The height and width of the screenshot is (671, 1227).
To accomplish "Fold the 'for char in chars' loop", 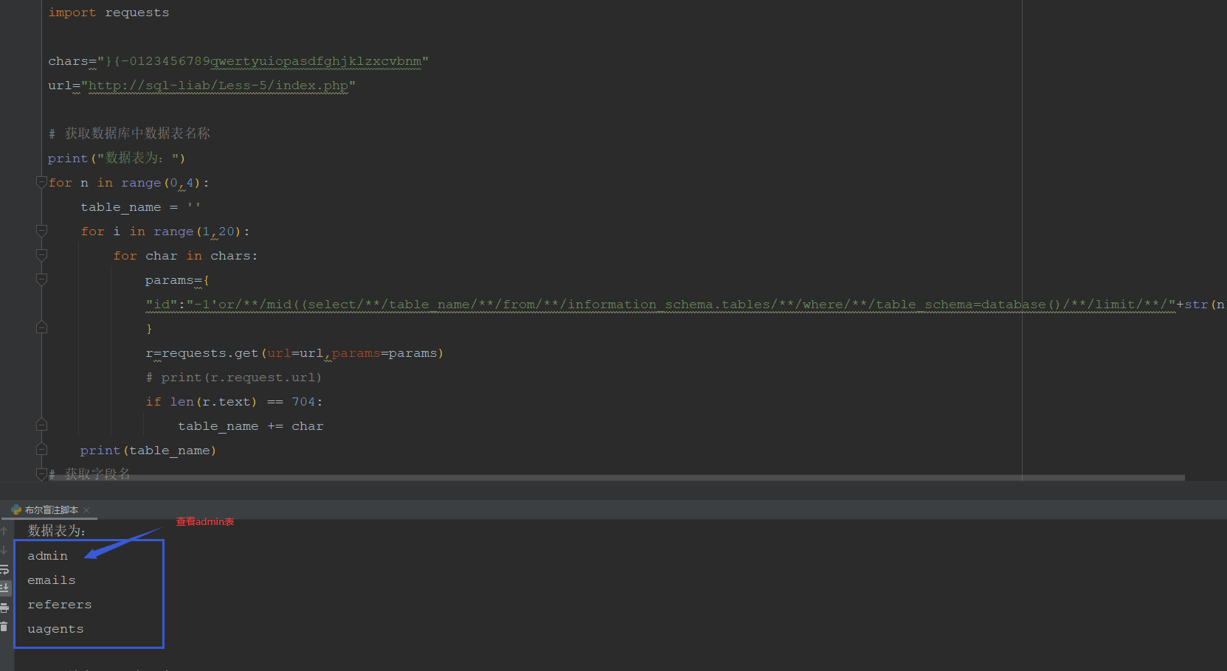I will click(x=41, y=256).
